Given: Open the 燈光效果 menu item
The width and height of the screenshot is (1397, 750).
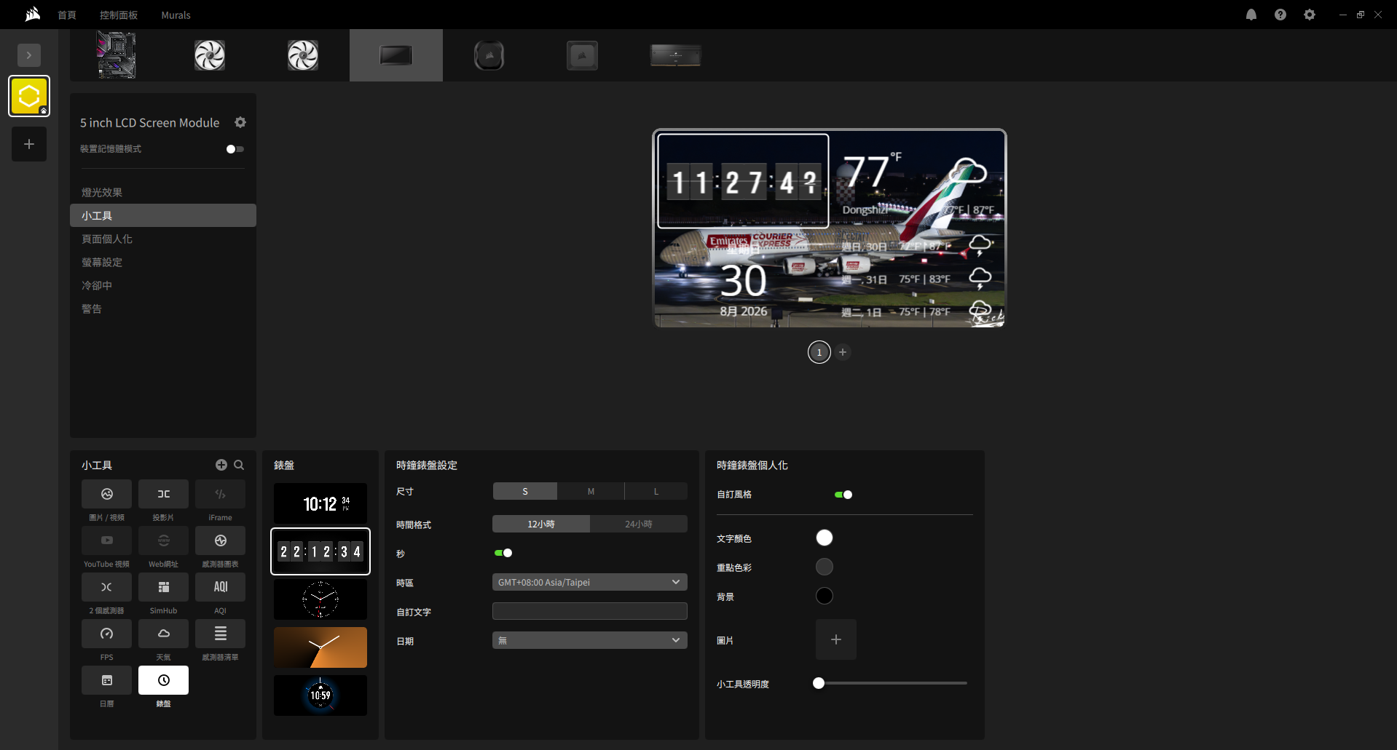Looking at the screenshot, I should [x=163, y=192].
